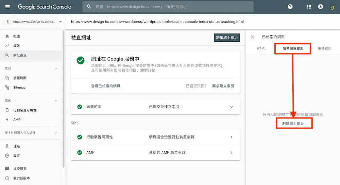The height and width of the screenshot is (185, 340).
Task: Open Sitemap in the sidebar
Action: pos(19,88)
